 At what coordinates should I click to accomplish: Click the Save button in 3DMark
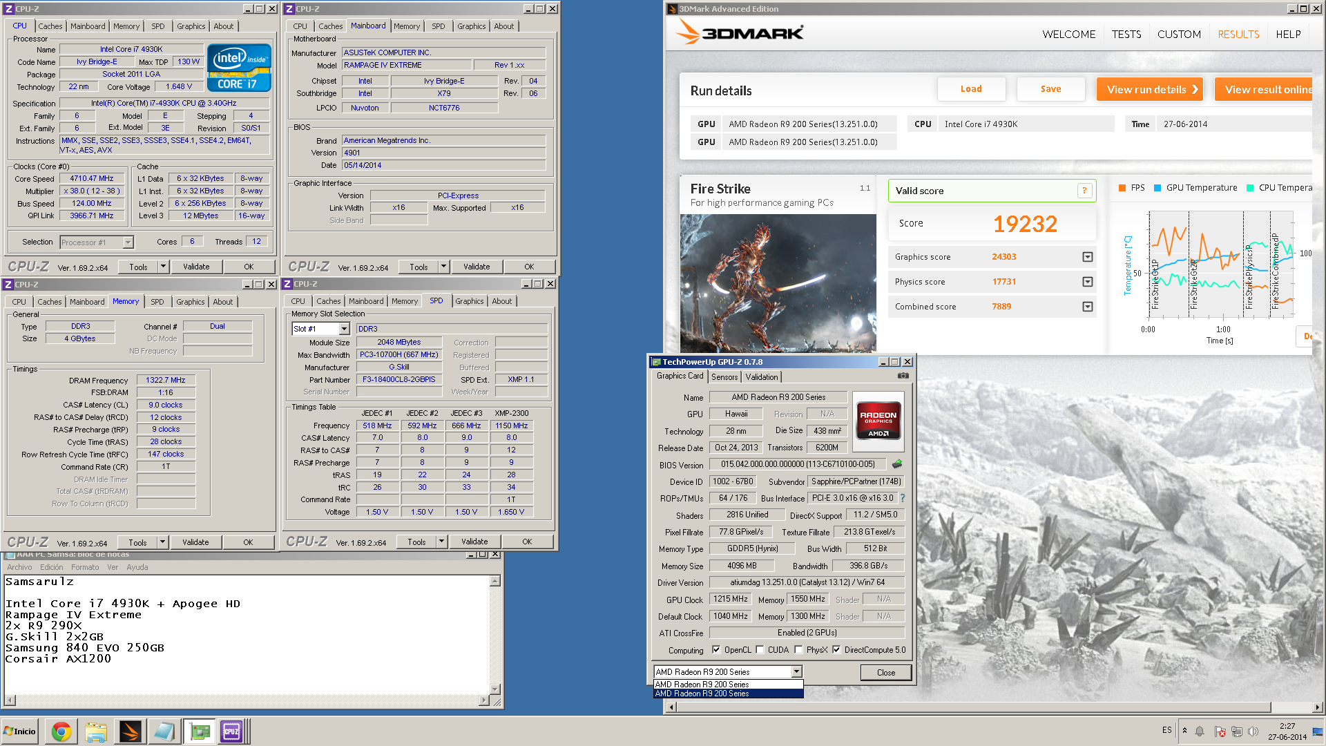click(1051, 89)
